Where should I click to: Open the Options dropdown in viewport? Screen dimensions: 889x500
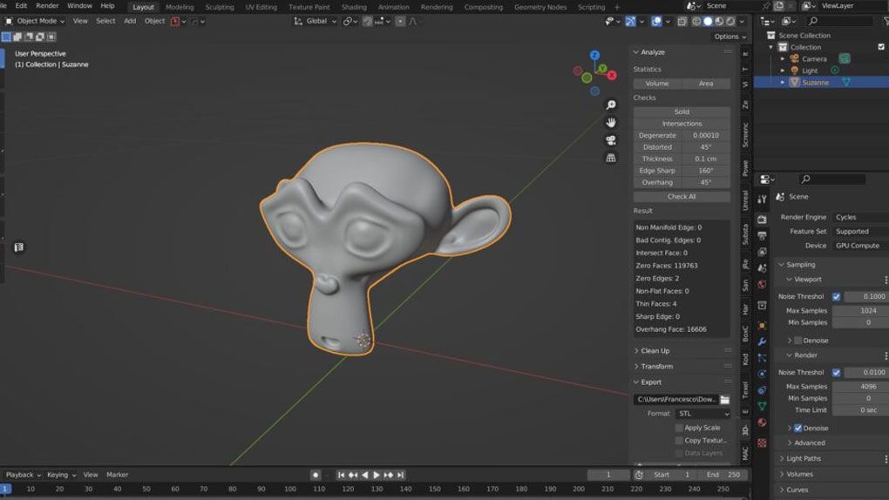tap(730, 37)
